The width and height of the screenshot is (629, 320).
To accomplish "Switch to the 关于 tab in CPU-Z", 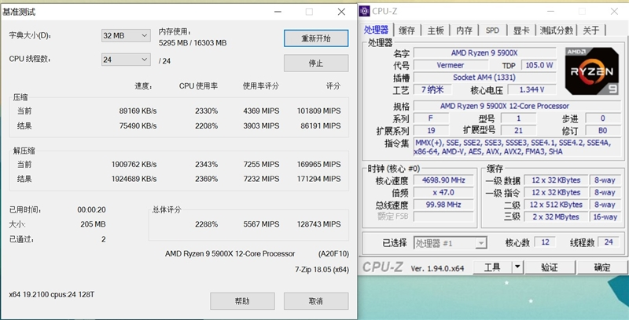I will 591,31.
